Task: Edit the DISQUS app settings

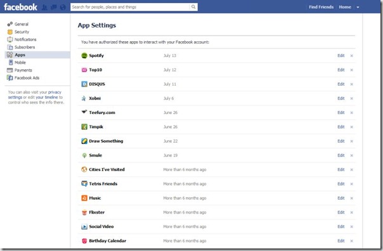Action: coord(341,84)
